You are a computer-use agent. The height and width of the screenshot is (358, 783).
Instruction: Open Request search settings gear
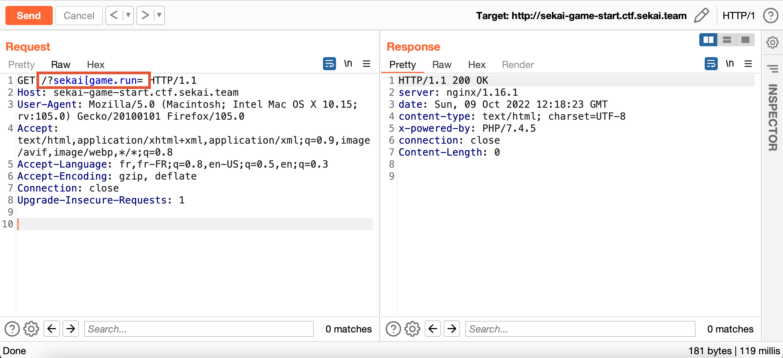[31, 329]
